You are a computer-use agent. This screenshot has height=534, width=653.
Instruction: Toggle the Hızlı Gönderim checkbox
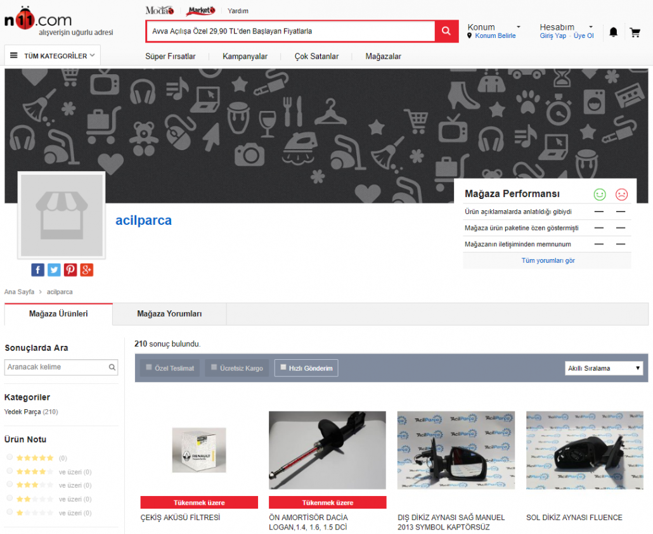point(282,367)
